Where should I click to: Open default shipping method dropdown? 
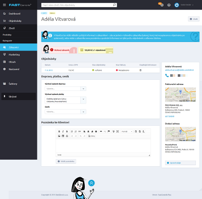[65, 88]
